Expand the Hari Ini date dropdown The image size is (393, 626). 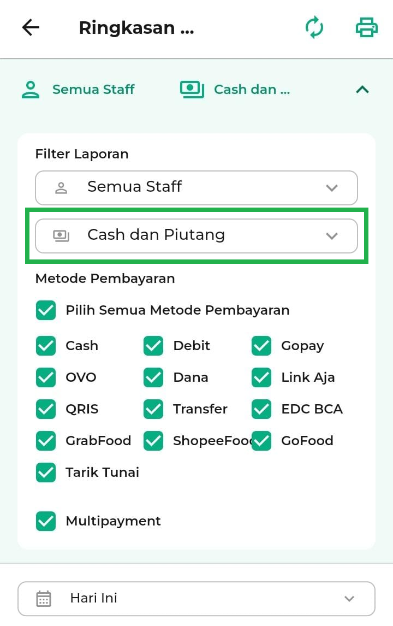pos(196,598)
